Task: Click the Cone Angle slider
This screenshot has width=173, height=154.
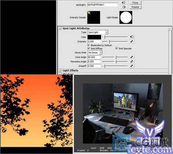Action: click(x=115, y=57)
